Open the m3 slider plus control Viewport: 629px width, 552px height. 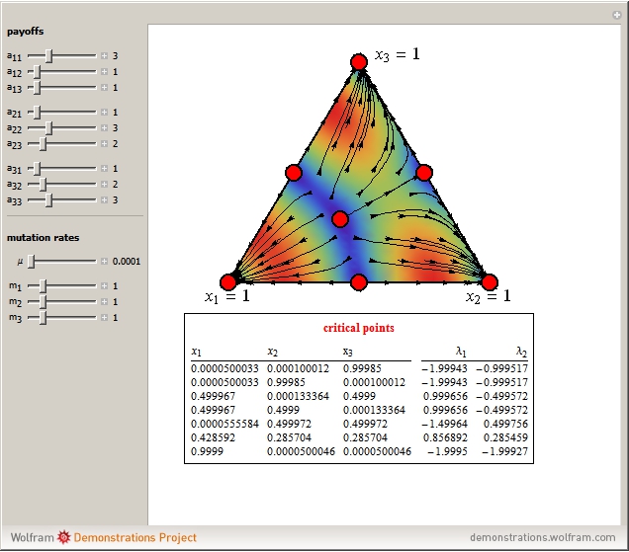(104, 317)
